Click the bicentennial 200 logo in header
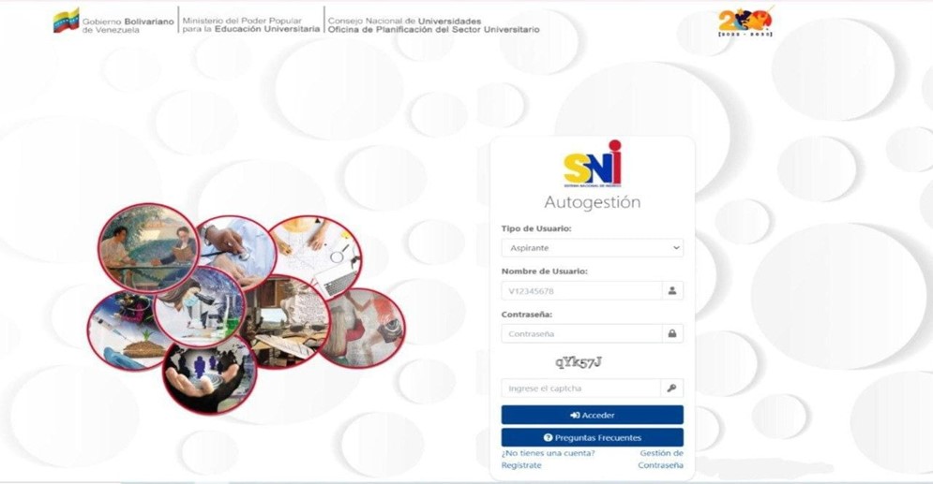The image size is (933, 484). pyautogui.click(x=745, y=22)
